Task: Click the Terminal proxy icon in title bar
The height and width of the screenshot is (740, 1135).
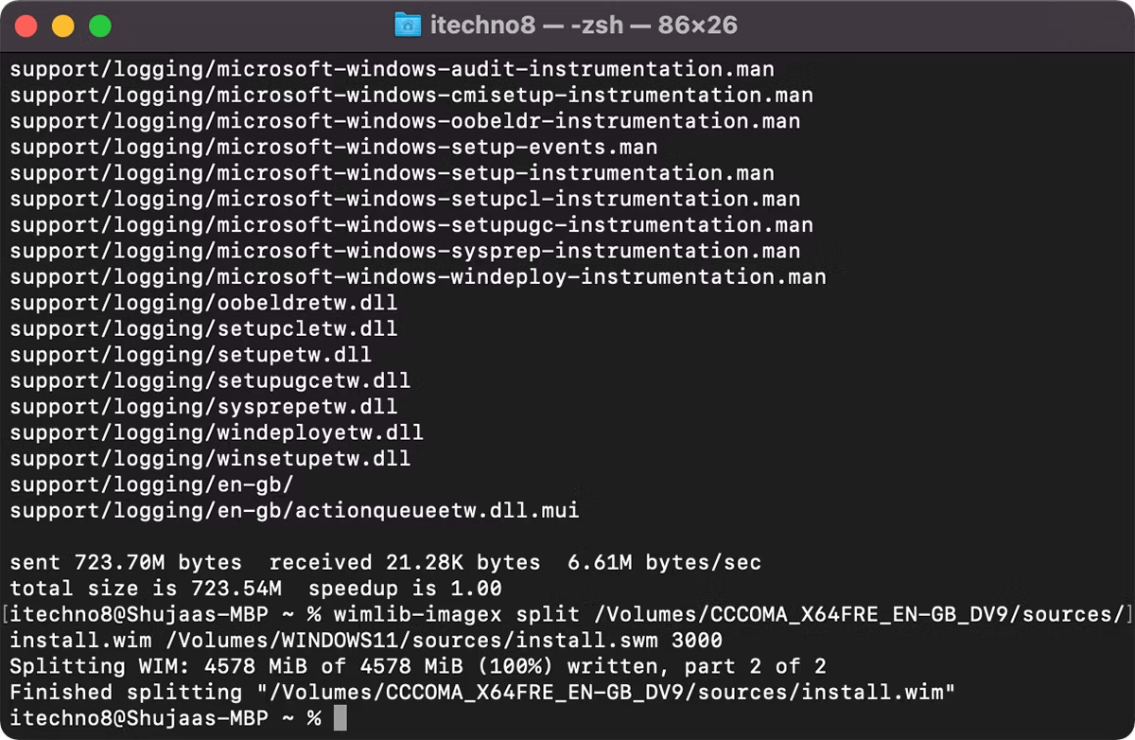Action: pos(409,25)
